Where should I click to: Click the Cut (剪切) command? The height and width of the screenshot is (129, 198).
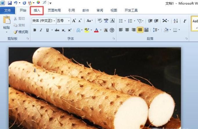(19, 19)
